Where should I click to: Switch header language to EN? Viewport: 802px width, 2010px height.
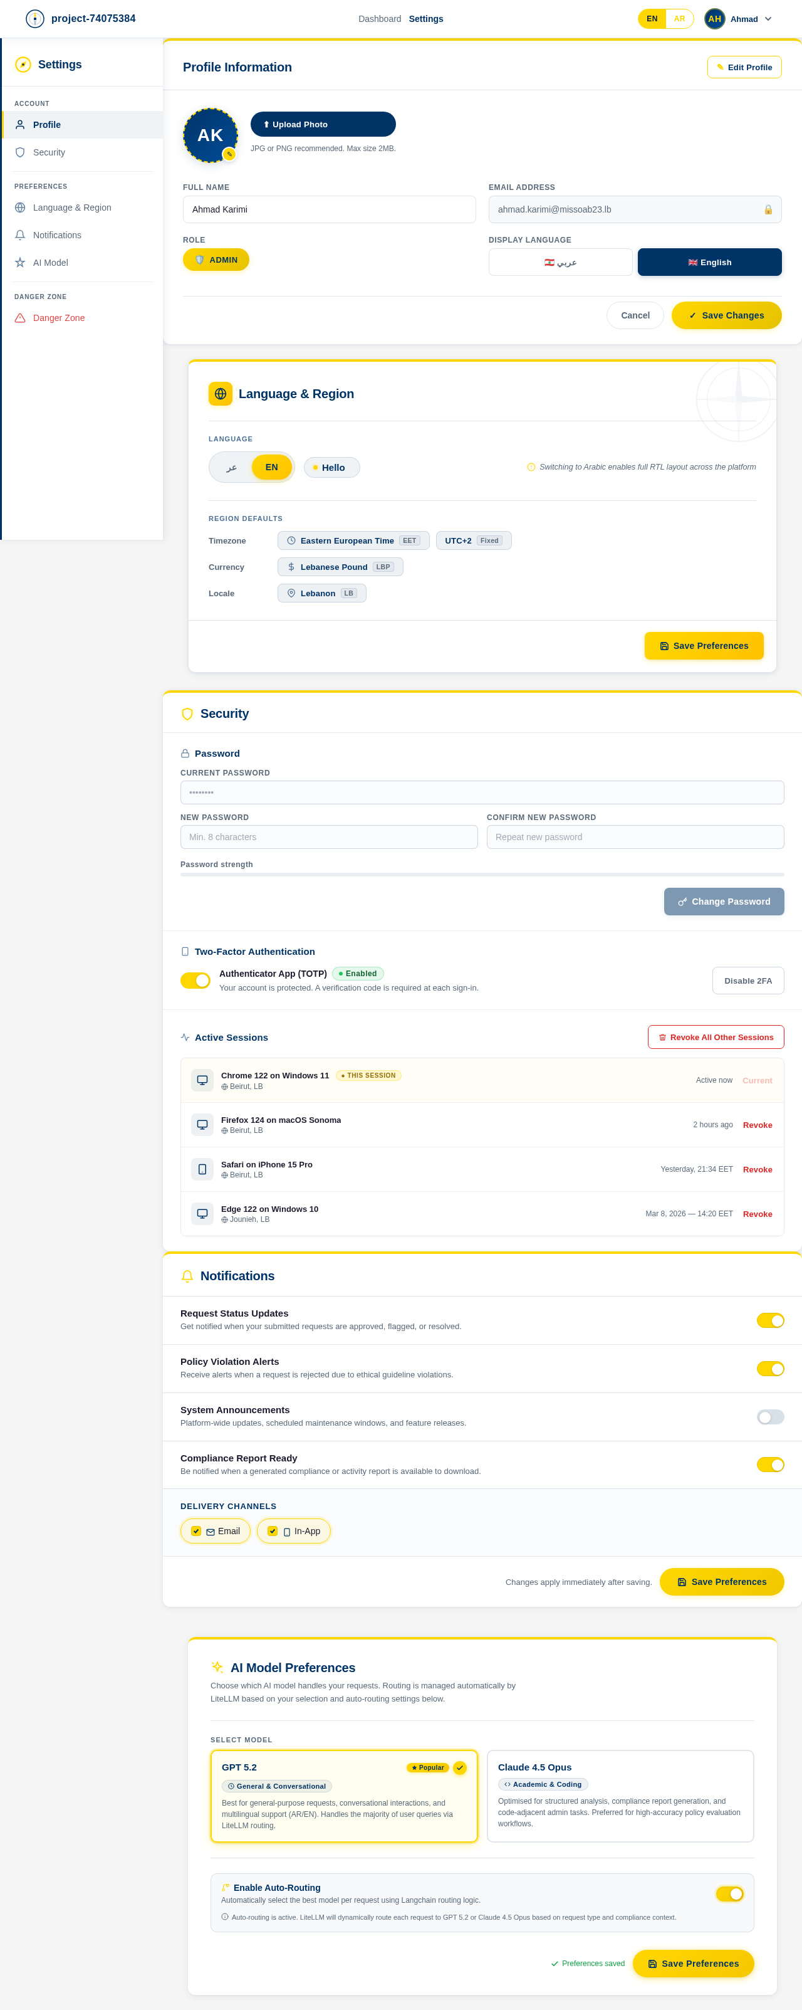652,19
